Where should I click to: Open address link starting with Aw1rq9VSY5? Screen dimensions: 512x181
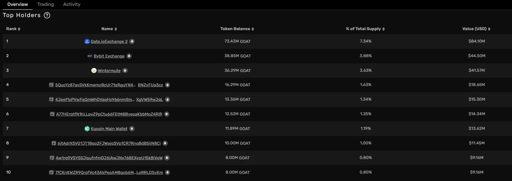pyautogui.click(x=109, y=158)
